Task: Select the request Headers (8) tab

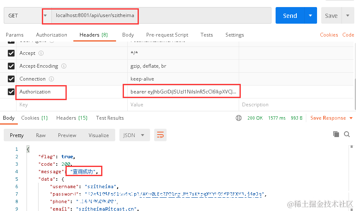Action: coord(94,35)
